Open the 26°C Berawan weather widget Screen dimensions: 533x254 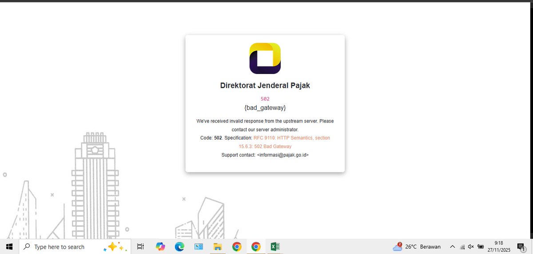pyautogui.click(x=416, y=246)
